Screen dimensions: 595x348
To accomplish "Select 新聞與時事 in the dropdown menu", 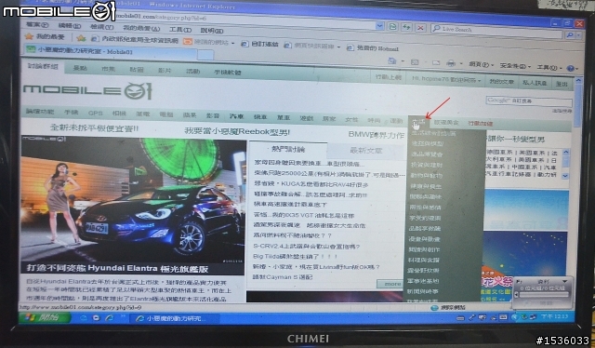I will [423, 291].
